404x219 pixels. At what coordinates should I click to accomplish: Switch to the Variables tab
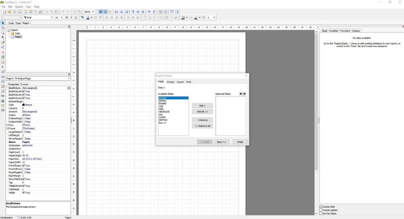point(334,31)
